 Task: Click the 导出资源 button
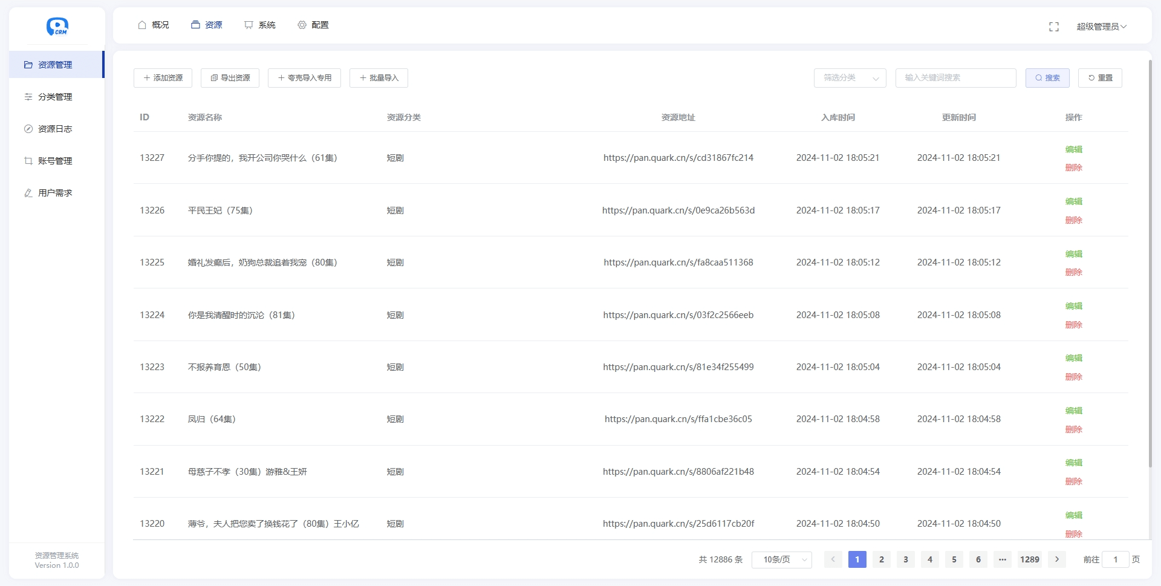230,78
